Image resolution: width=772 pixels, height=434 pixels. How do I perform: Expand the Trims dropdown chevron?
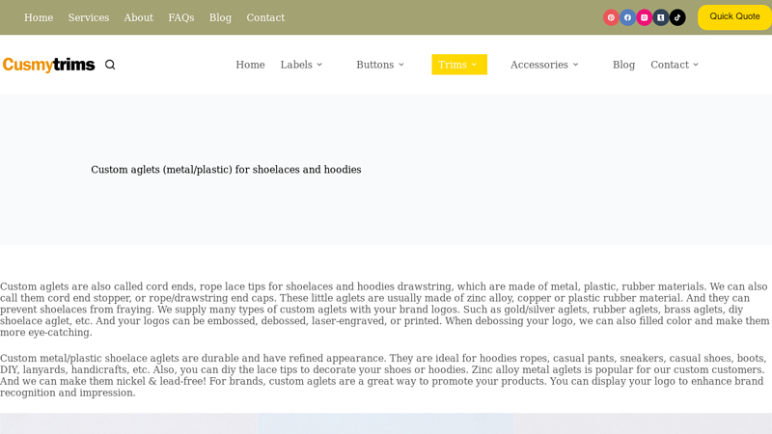[x=474, y=65]
